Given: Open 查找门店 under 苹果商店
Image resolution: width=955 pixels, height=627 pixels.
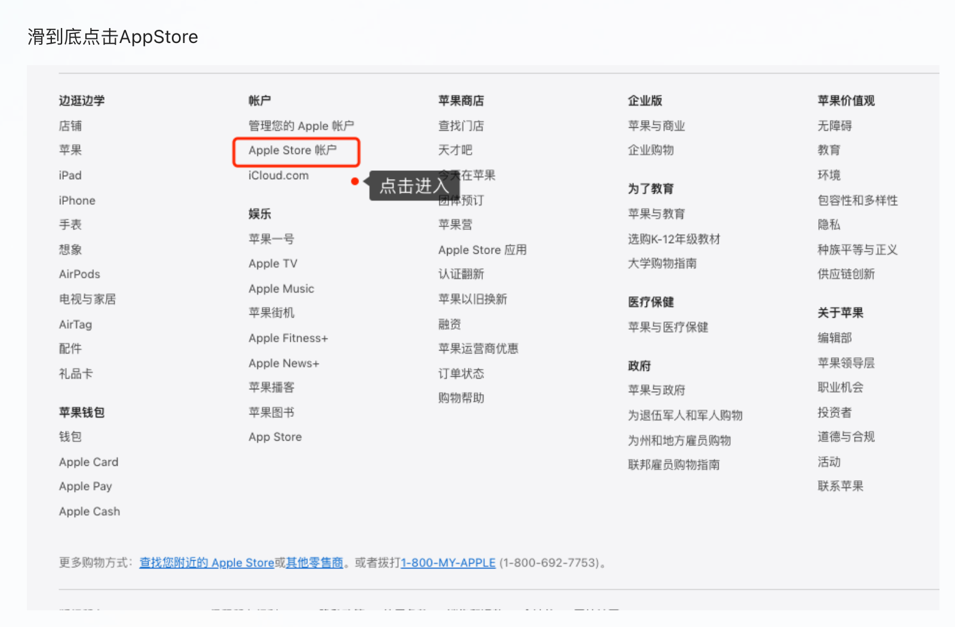Looking at the screenshot, I should (461, 126).
